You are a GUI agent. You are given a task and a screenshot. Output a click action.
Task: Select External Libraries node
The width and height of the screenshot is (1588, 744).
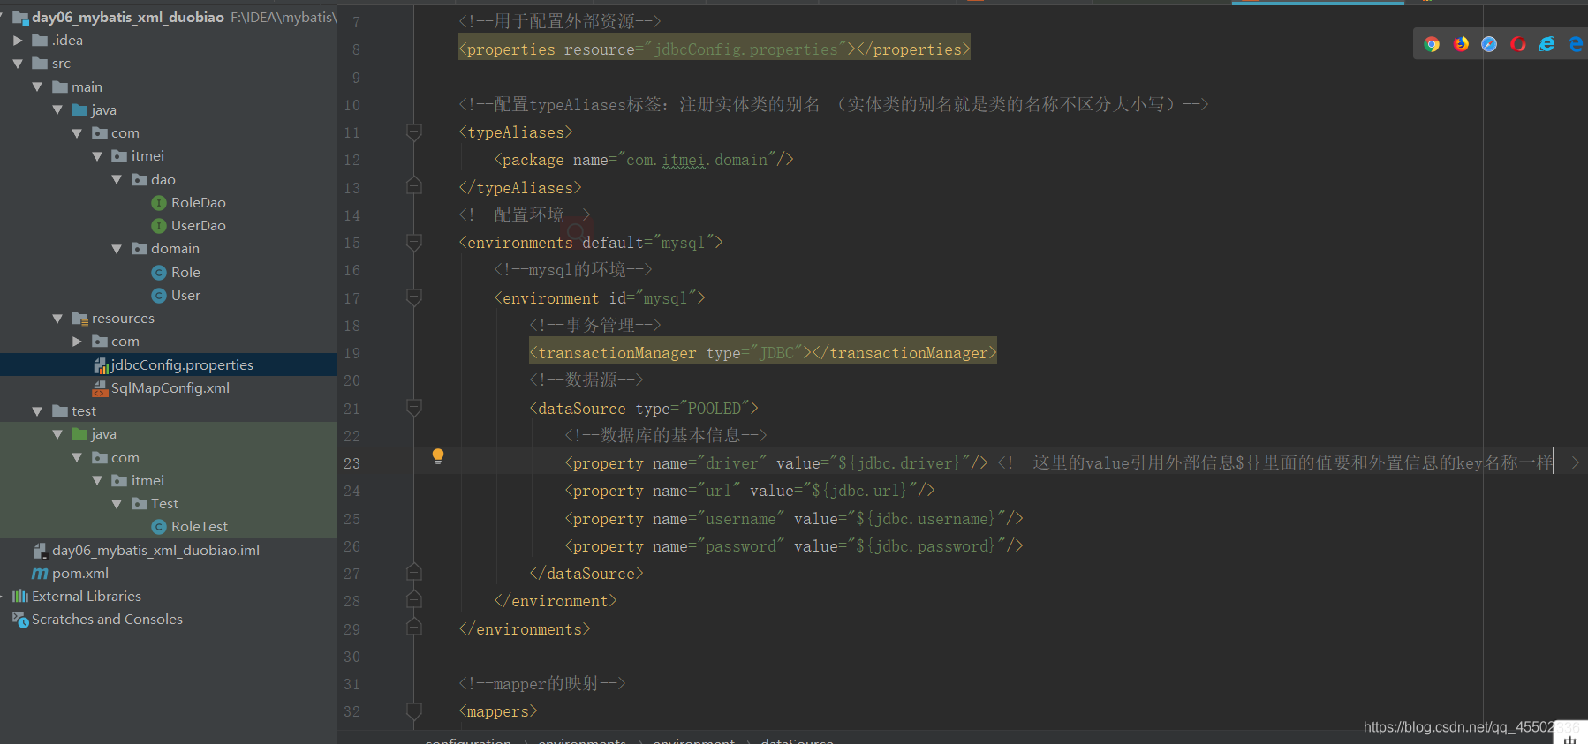(x=87, y=597)
